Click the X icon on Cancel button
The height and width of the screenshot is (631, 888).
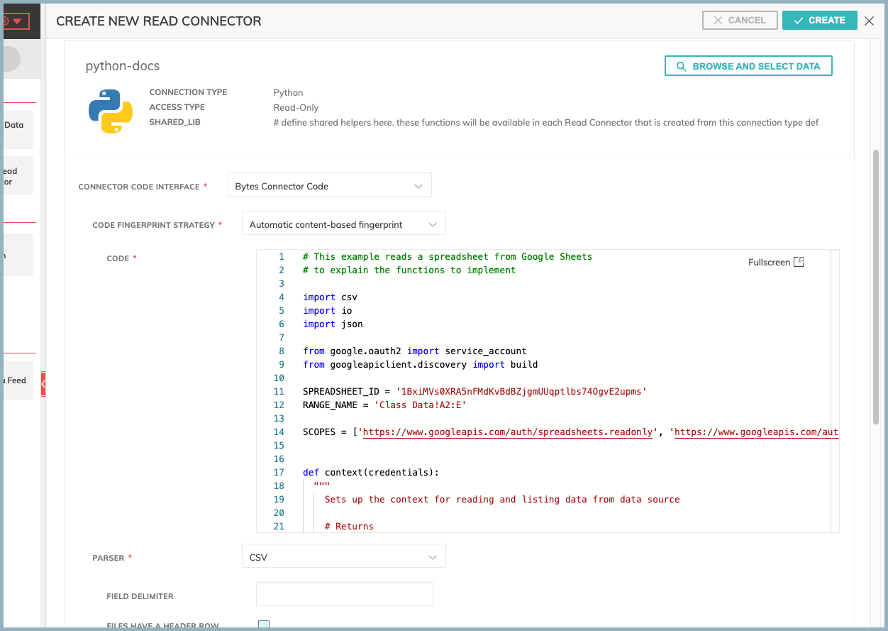[718, 21]
